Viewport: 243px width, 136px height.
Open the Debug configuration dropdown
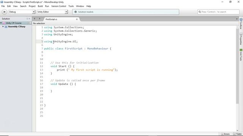(22, 12)
